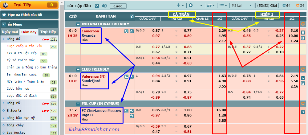This screenshot has width=308, height=135.
Task: Click the dollar icon in Valerenga row
Action: coord(303,78)
